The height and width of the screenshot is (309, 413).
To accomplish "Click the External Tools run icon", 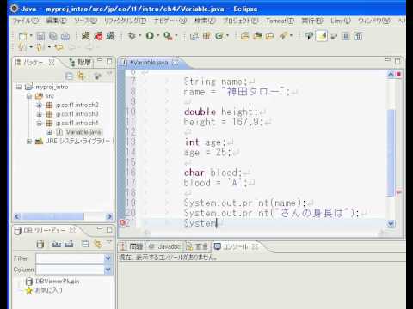I will click(168, 36).
